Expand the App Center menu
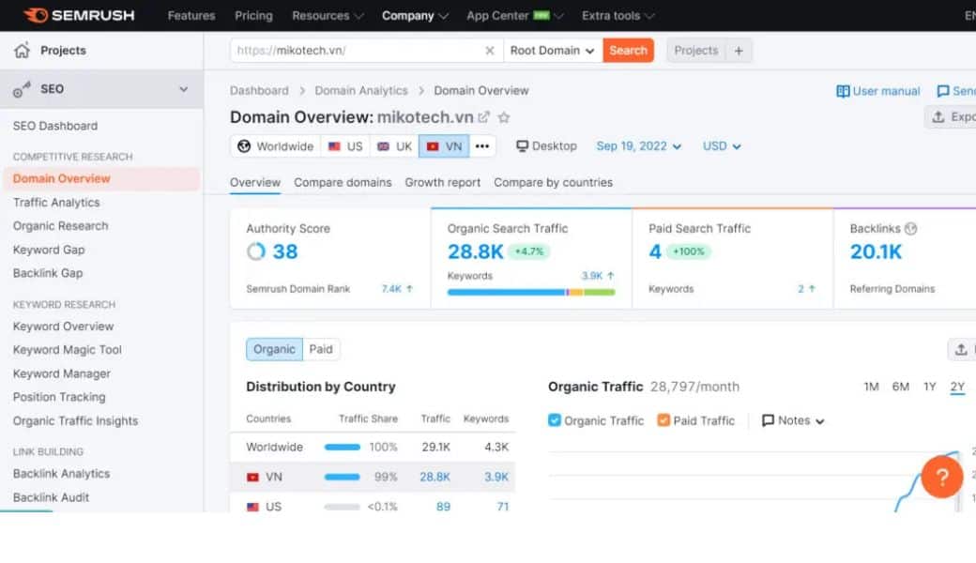 coord(515,16)
